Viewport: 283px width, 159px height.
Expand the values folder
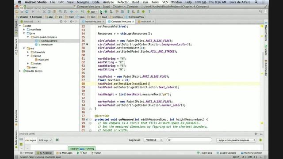[x=28, y=64]
